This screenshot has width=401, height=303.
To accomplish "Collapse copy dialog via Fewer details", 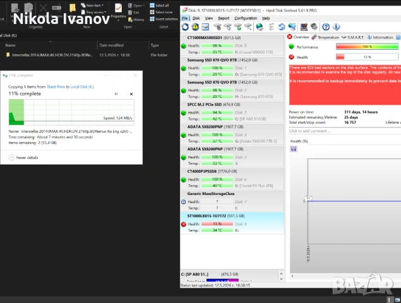I will [23, 158].
